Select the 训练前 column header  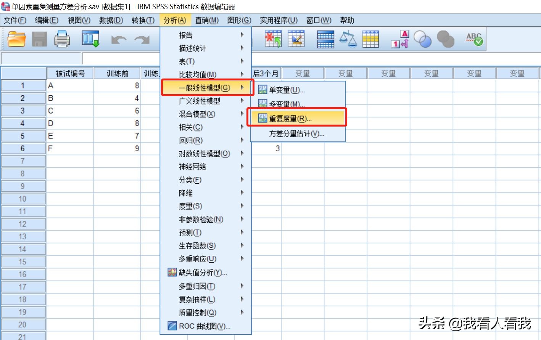[x=118, y=74]
